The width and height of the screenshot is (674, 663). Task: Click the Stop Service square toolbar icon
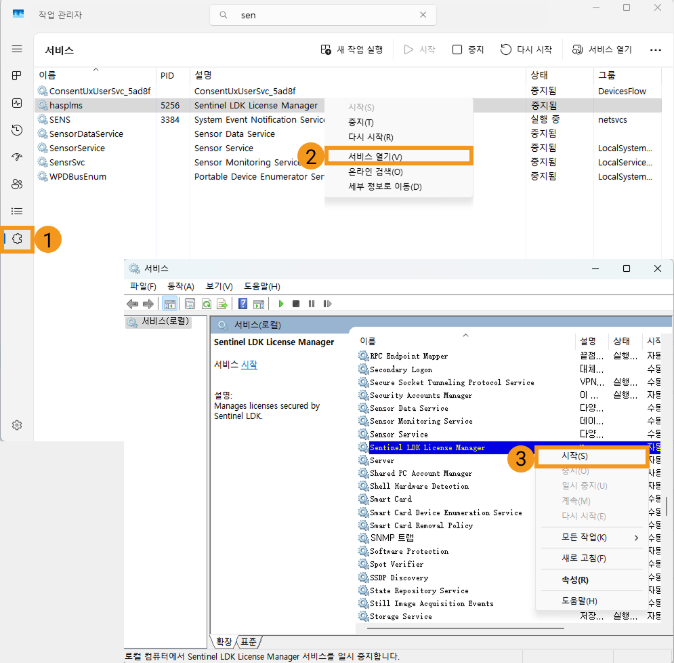click(296, 304)
